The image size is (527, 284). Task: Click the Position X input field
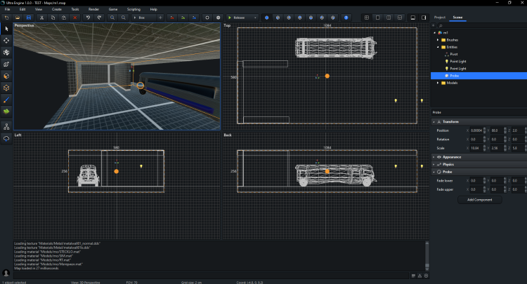pos(475,130)
